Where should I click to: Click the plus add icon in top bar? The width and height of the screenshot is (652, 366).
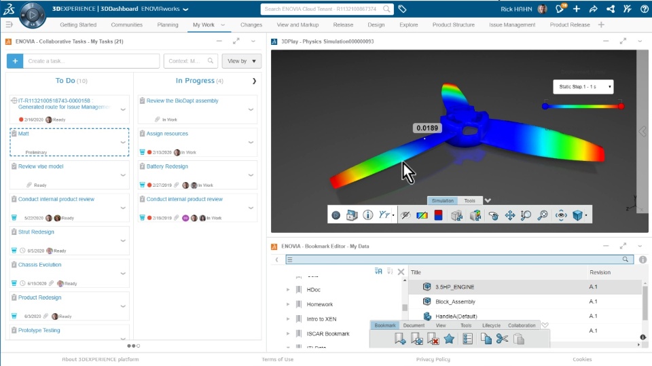(x=577, y=9)
